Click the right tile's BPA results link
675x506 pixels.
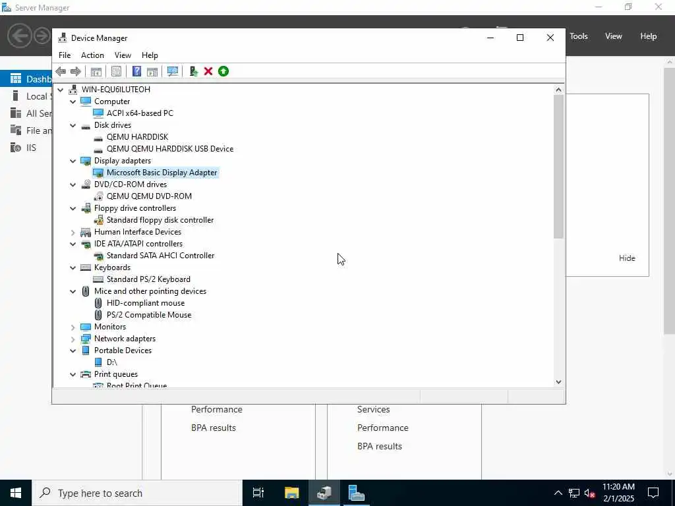coord(379,447)
